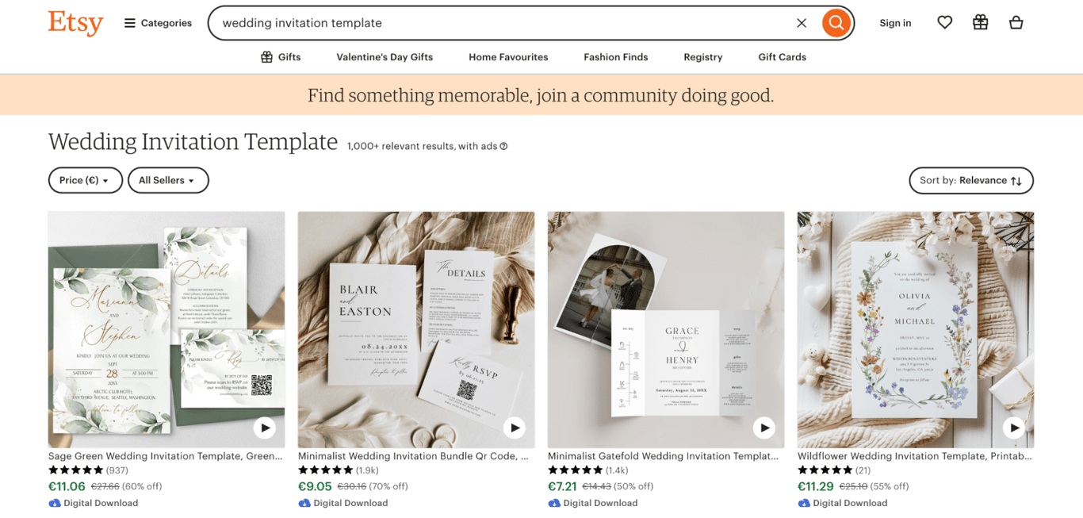Open the shopping cart icon
Viewport: 1083px width, 518px height.
tap(1016, 22)
